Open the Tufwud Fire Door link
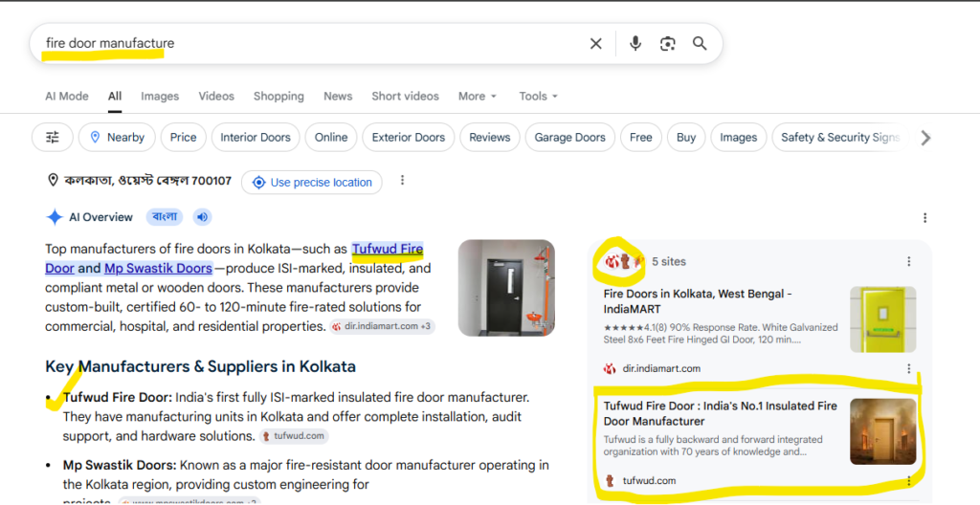 tap(387, 250)
